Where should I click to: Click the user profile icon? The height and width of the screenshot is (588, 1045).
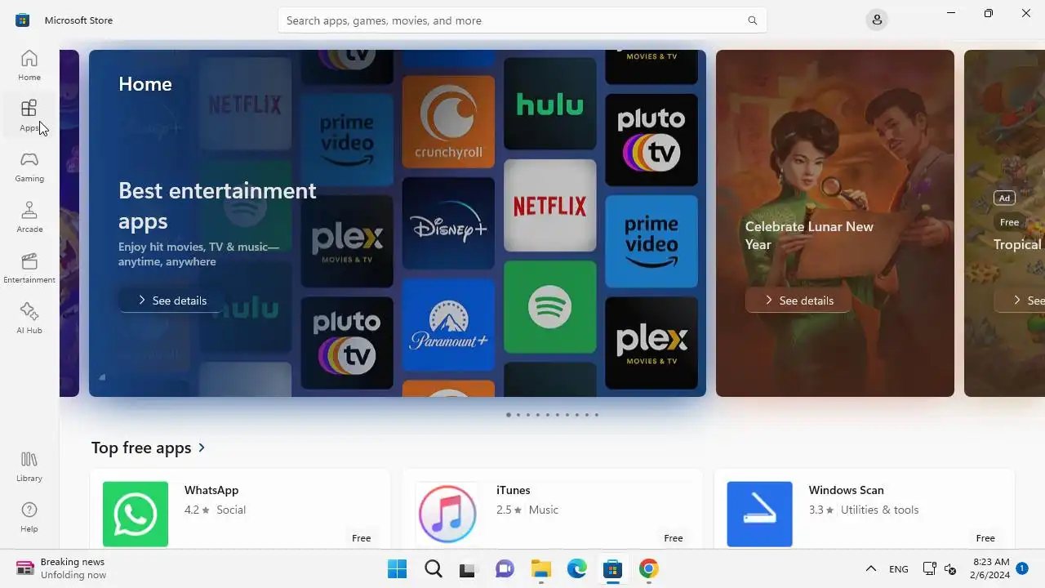click(877, 20)
